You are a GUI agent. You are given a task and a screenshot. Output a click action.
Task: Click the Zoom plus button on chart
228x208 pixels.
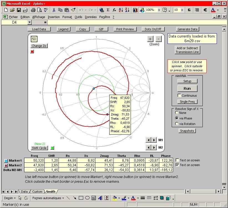click(150, 39)
